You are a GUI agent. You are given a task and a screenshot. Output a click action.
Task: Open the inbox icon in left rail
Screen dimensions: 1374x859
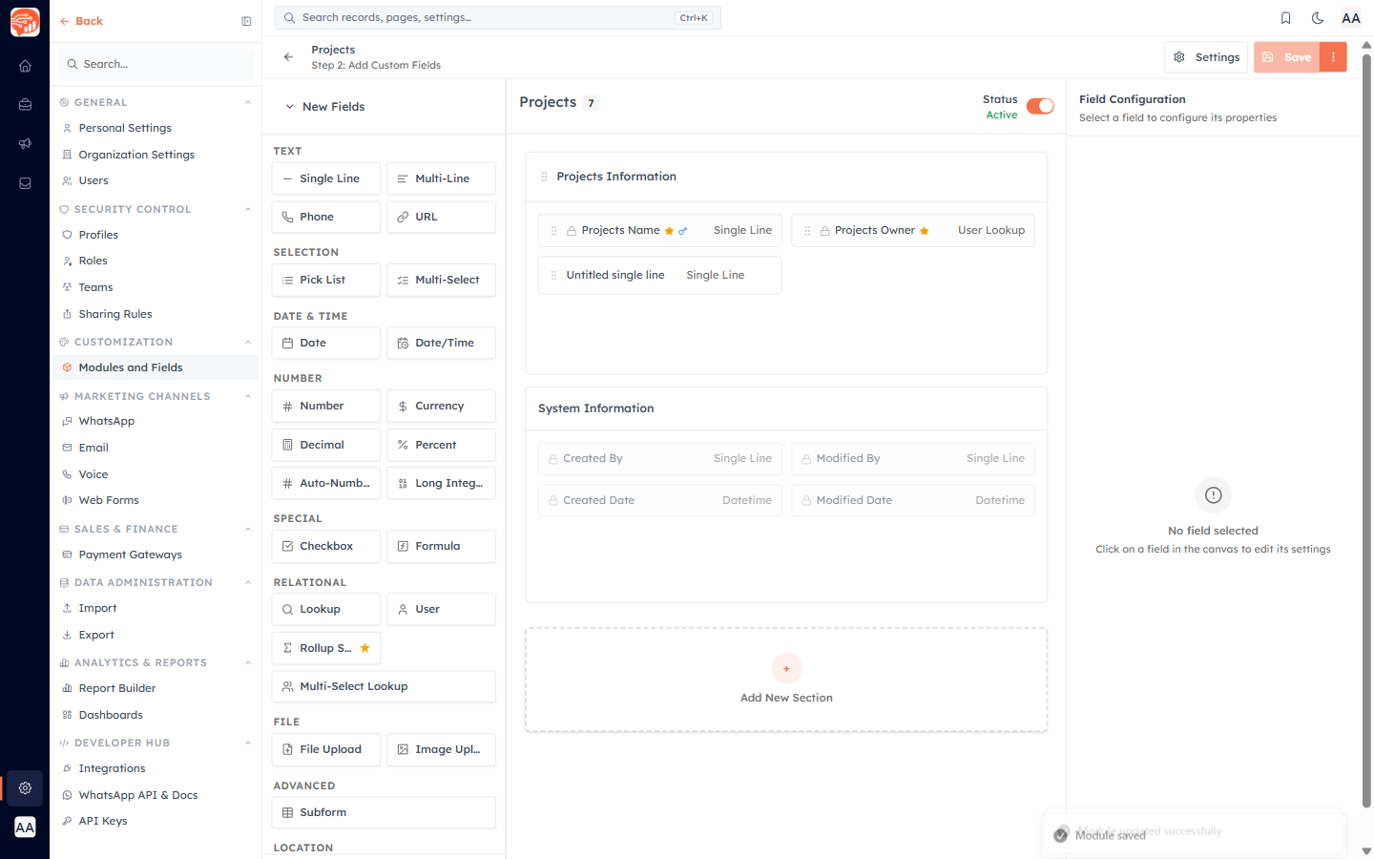pos(25,183)
